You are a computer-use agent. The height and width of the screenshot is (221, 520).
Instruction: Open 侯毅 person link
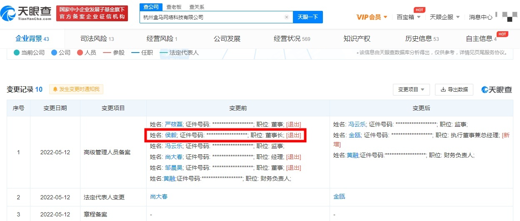tap(171, 135)
